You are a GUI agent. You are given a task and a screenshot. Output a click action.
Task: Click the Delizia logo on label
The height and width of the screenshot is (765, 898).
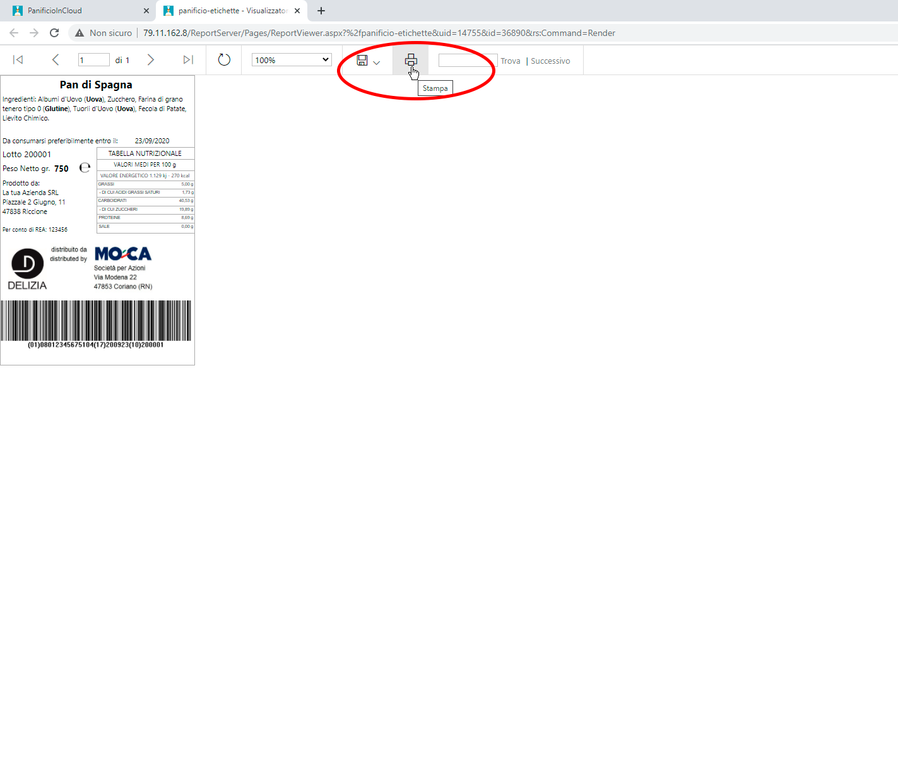pyautogui.click(x=27, y=268)
